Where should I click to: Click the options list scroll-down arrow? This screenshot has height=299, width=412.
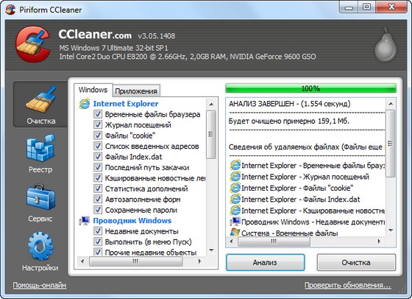pyautogui.click(x=211, y=250)
